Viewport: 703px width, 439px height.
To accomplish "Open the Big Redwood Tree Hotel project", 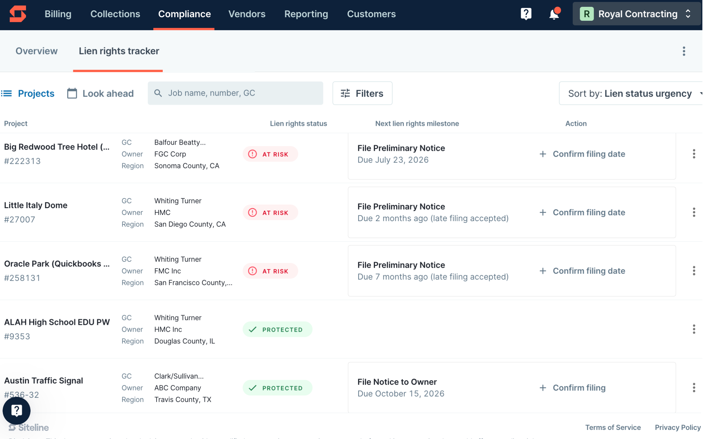I will pyautogui.click(x=57, y=147).
